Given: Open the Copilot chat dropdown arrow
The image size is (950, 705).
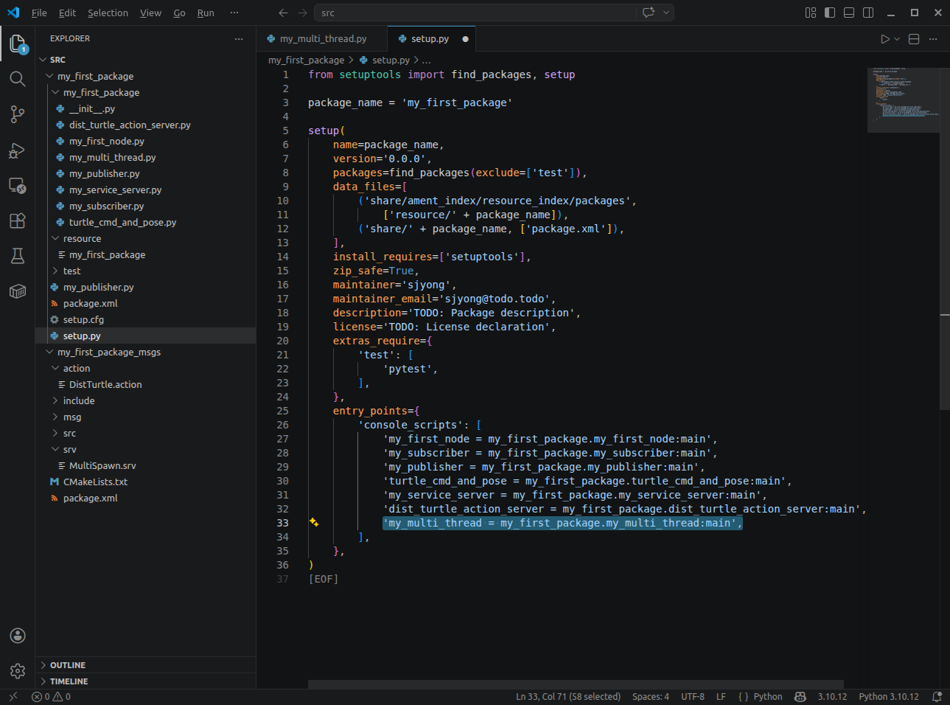Looking at the screenshot, I should (x=666, y=13).
